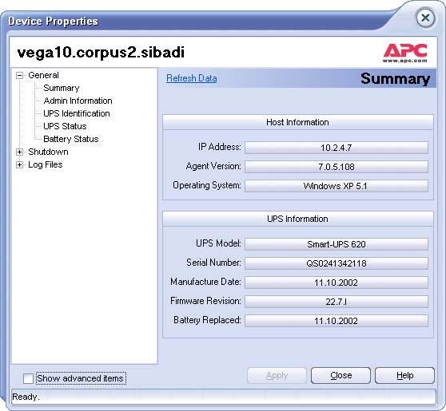Click the APC logo
Image resolution: width=446 pixels, height=411 pixels.
click(405, 53)
